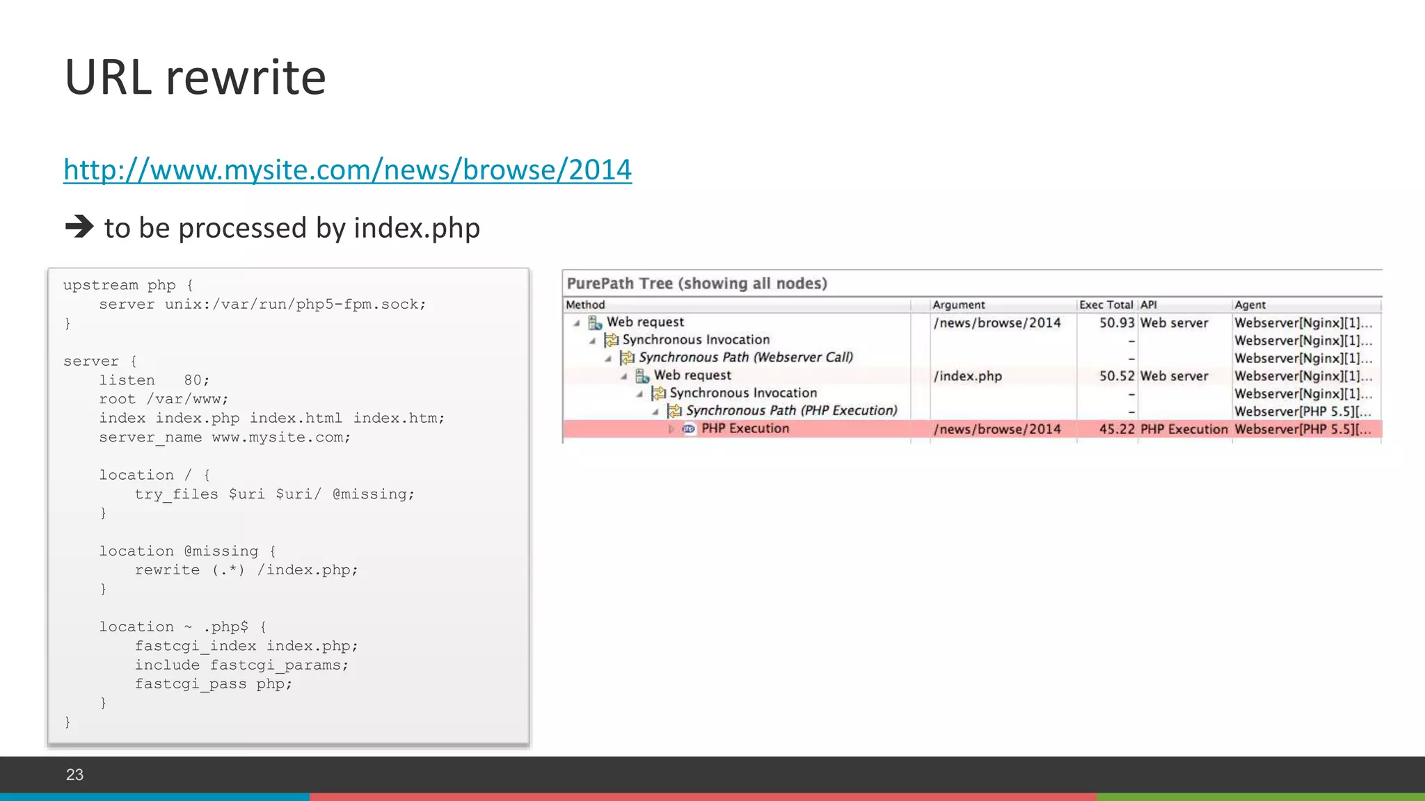The height and width of the screenshot is (801, 1425).
Task: Expand the PHP Execution tree node
Action: [x=671, y=429]
